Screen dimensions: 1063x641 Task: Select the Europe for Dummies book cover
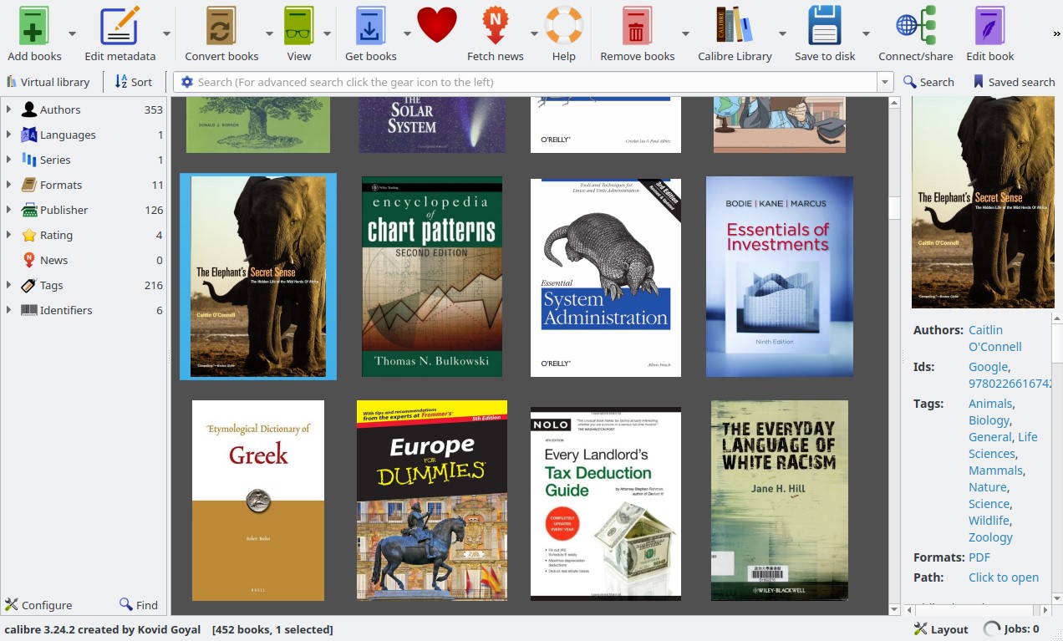(432, 500)
